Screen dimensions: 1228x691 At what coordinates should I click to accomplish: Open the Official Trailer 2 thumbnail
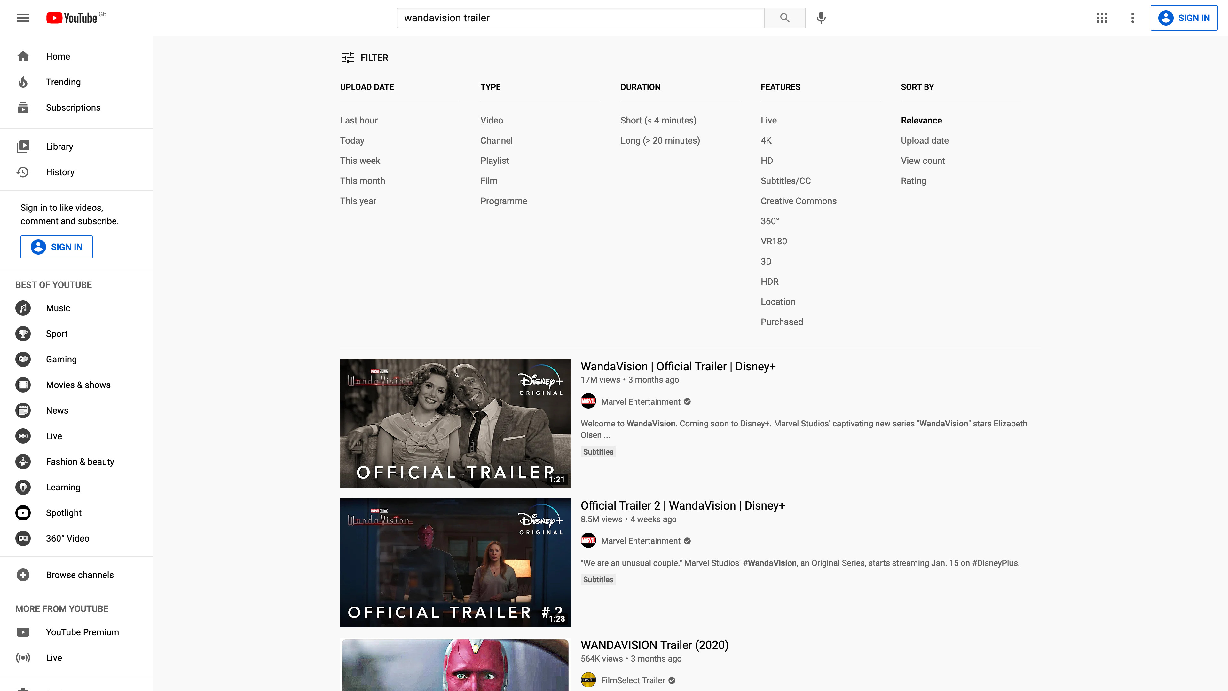(455, 562)
